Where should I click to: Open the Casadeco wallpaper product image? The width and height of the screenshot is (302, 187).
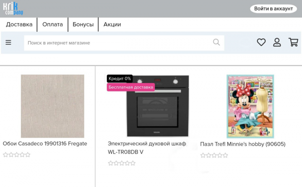pos(52,106)
